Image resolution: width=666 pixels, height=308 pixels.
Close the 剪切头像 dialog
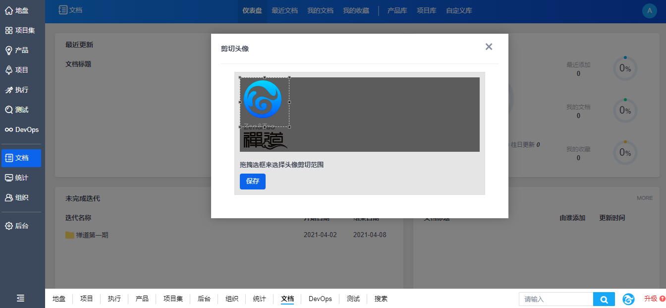[x=489, y=47]
